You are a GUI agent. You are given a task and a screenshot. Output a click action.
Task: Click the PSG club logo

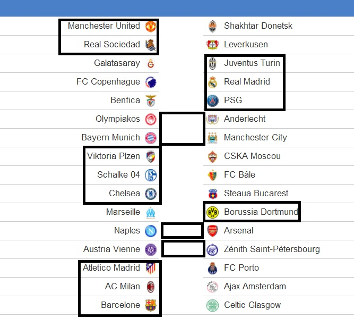point(212,101)
